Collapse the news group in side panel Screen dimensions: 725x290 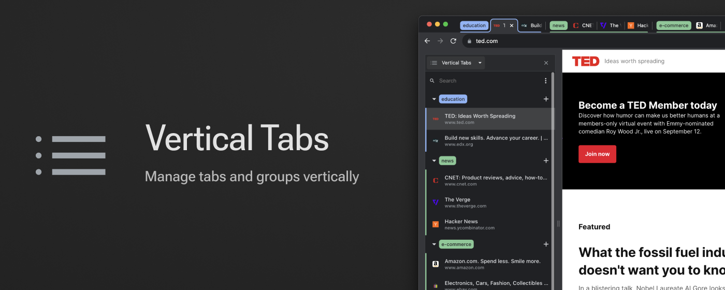coord(434,161)
